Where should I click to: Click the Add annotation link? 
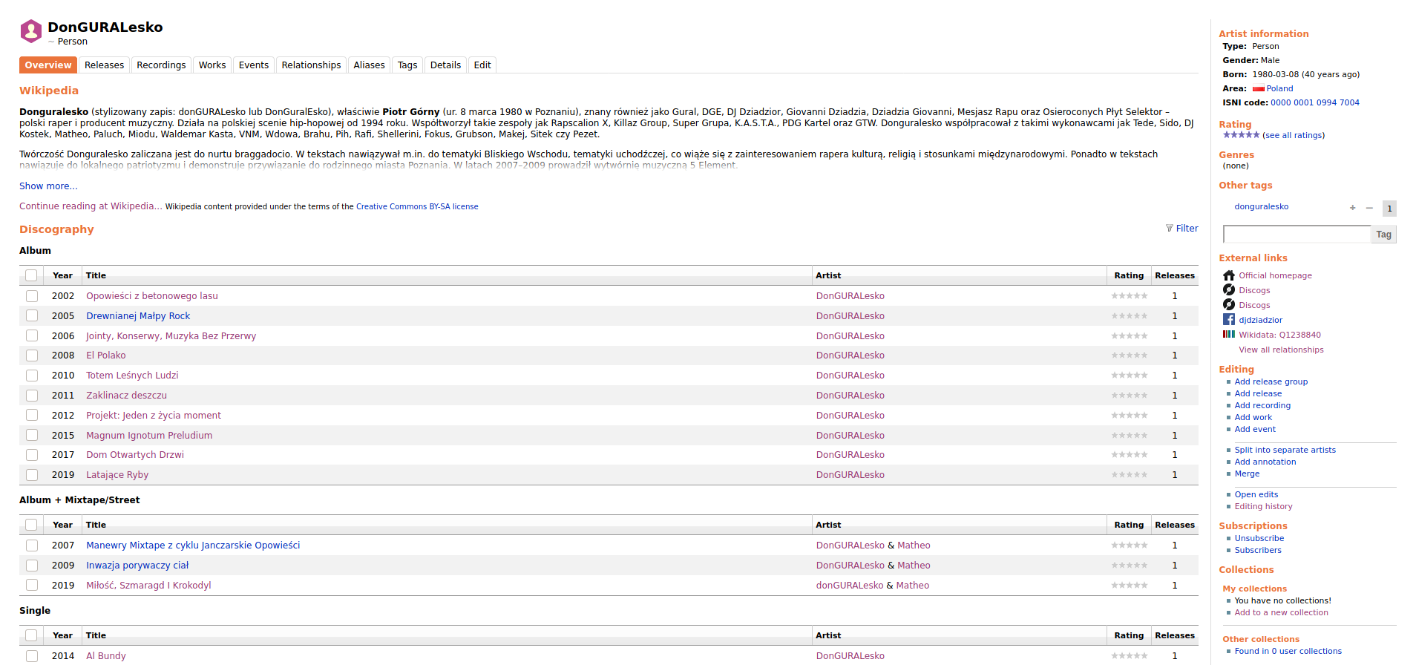(1265, 462)
